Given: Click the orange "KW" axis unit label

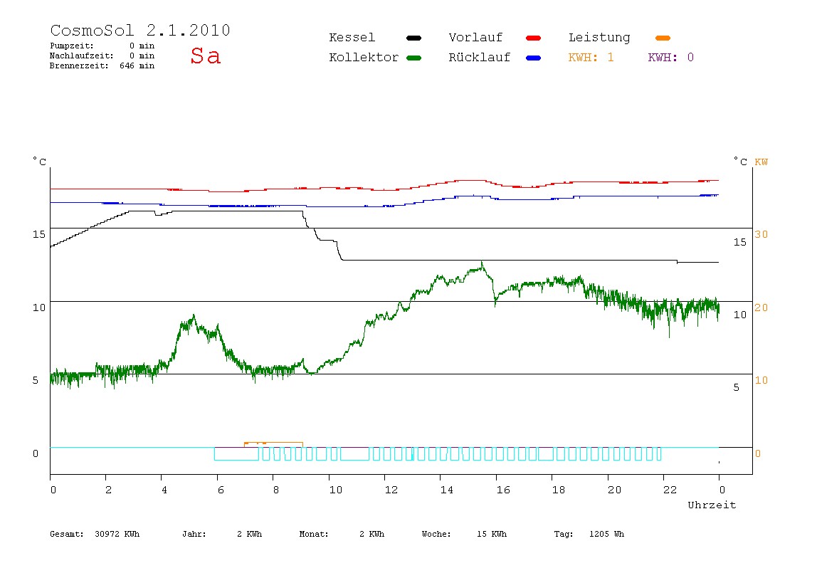Looking at the screenshot, I should pyautogui.click(x=761, y=162).
